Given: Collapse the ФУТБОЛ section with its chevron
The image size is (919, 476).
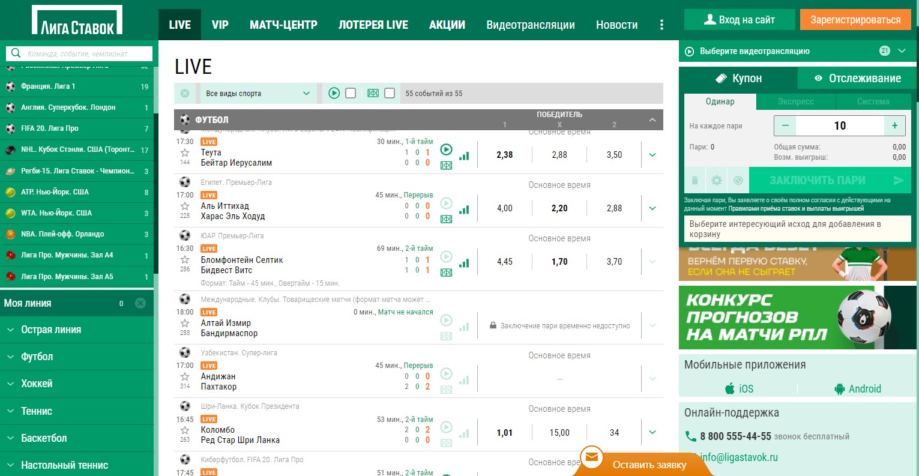Looking at the screenshot, I should click(652, 120).
